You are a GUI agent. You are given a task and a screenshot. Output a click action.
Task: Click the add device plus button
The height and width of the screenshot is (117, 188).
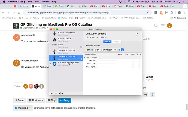(x=51, y=94)
